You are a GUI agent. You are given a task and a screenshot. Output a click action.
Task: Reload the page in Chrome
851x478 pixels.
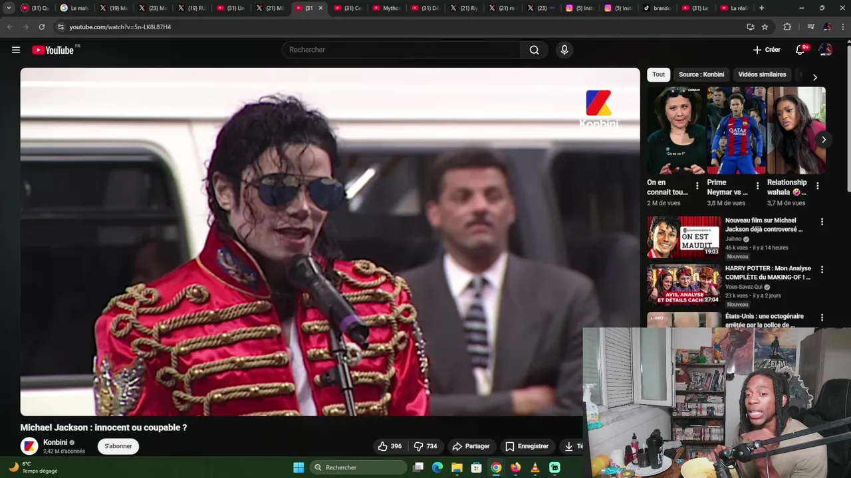click(42, 27)
